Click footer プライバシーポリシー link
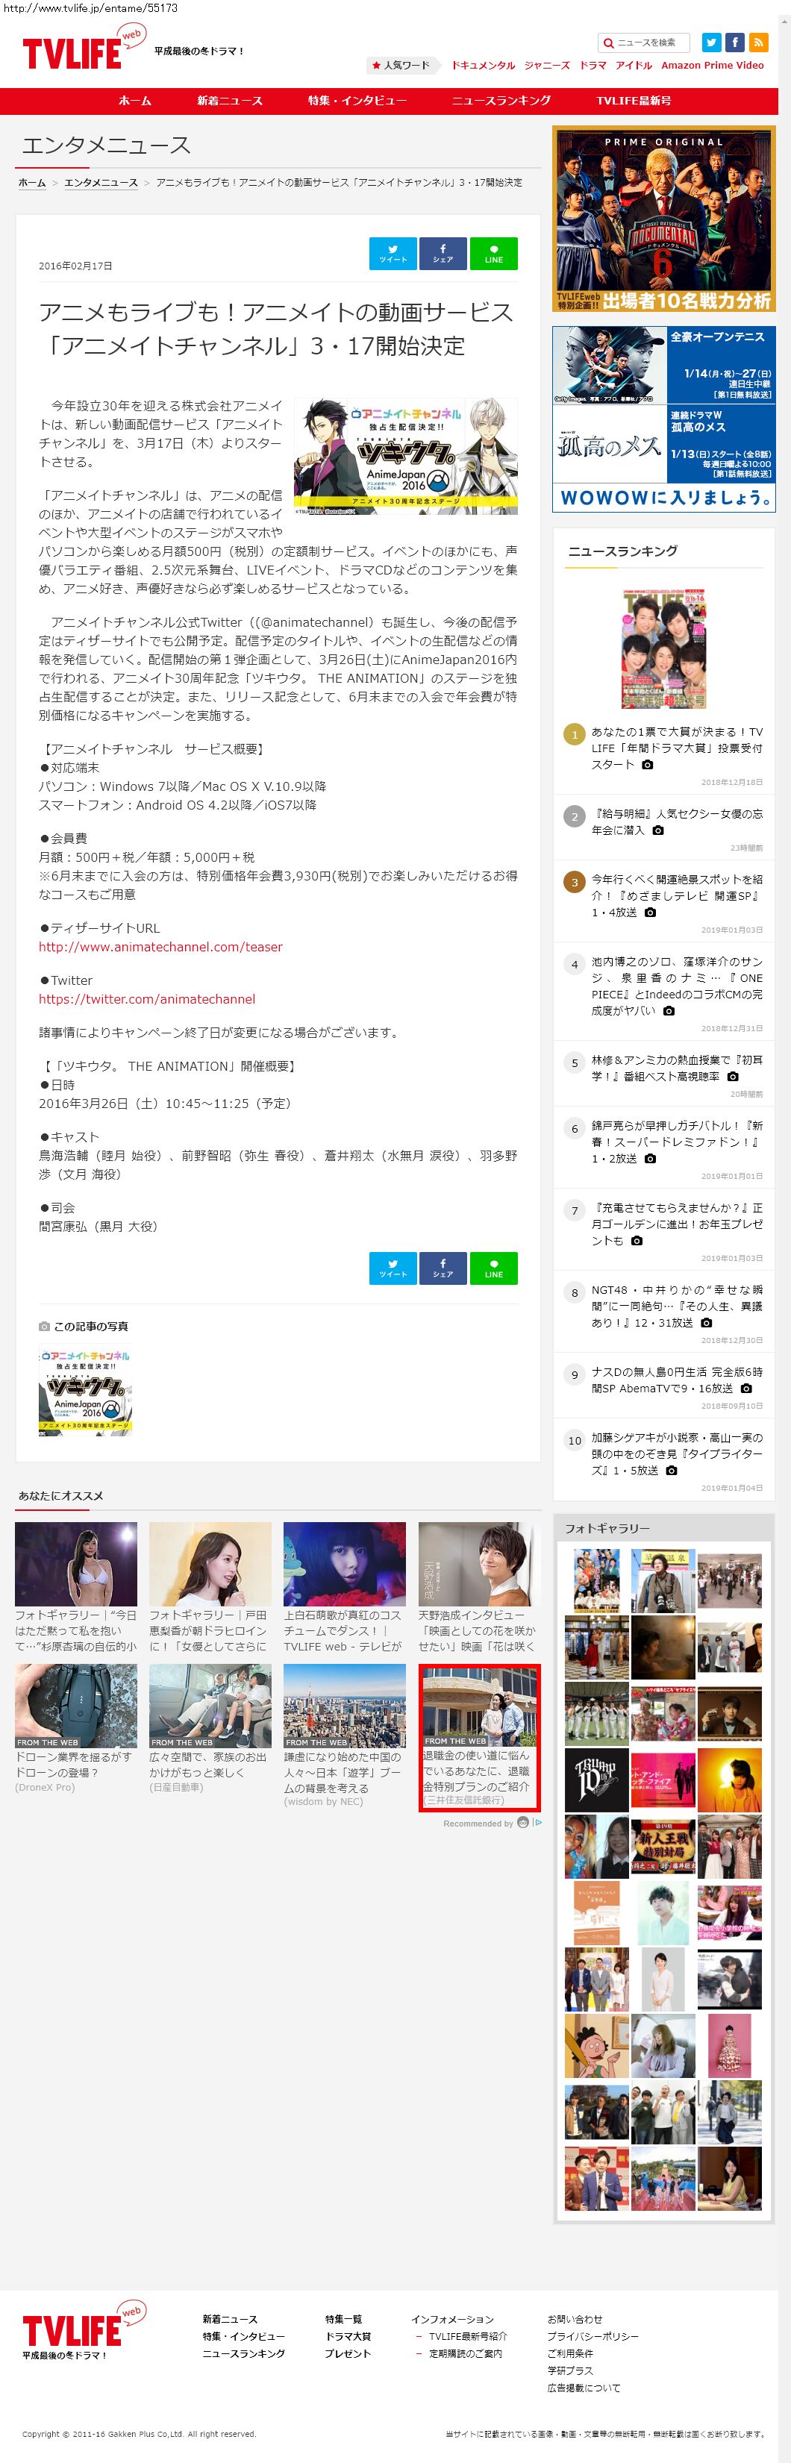The image size is (791, 2463). click(x=593, y=2336)
